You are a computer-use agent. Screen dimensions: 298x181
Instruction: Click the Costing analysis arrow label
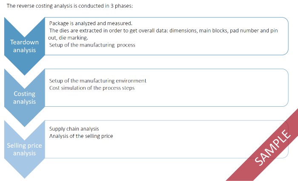(24, 98)
